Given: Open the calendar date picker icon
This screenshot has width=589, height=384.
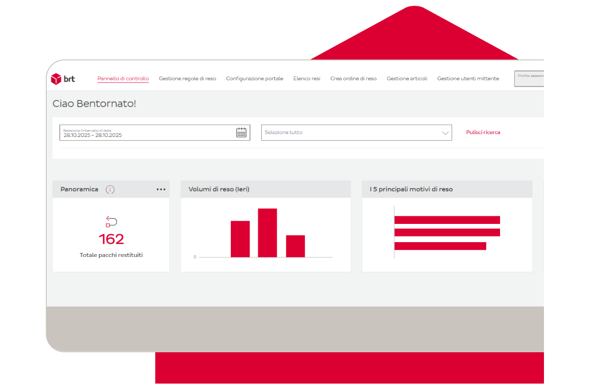Looking at the screenshot, I should coord(241,133).
